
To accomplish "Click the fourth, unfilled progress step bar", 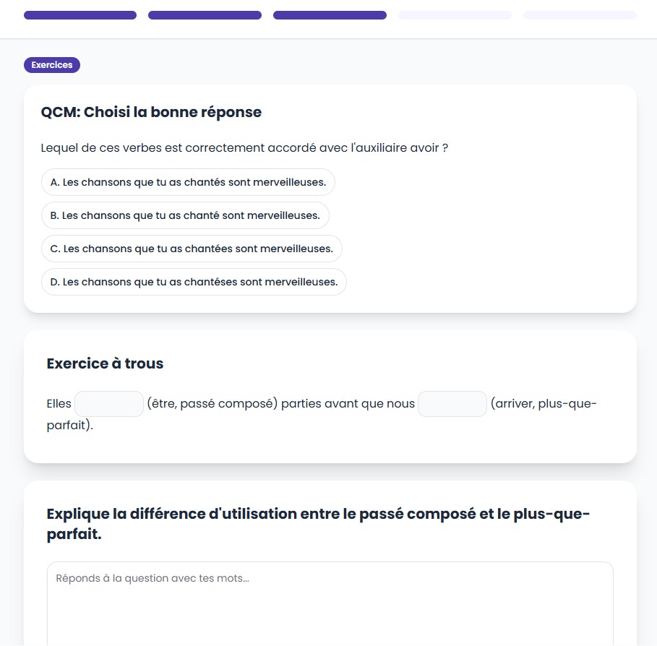I will 455,15.
